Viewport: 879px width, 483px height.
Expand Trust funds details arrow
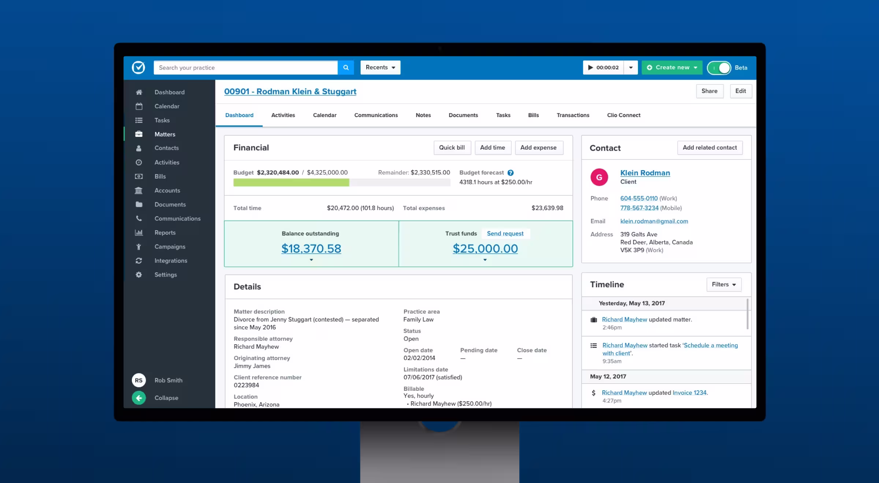(x=485, y=260)
